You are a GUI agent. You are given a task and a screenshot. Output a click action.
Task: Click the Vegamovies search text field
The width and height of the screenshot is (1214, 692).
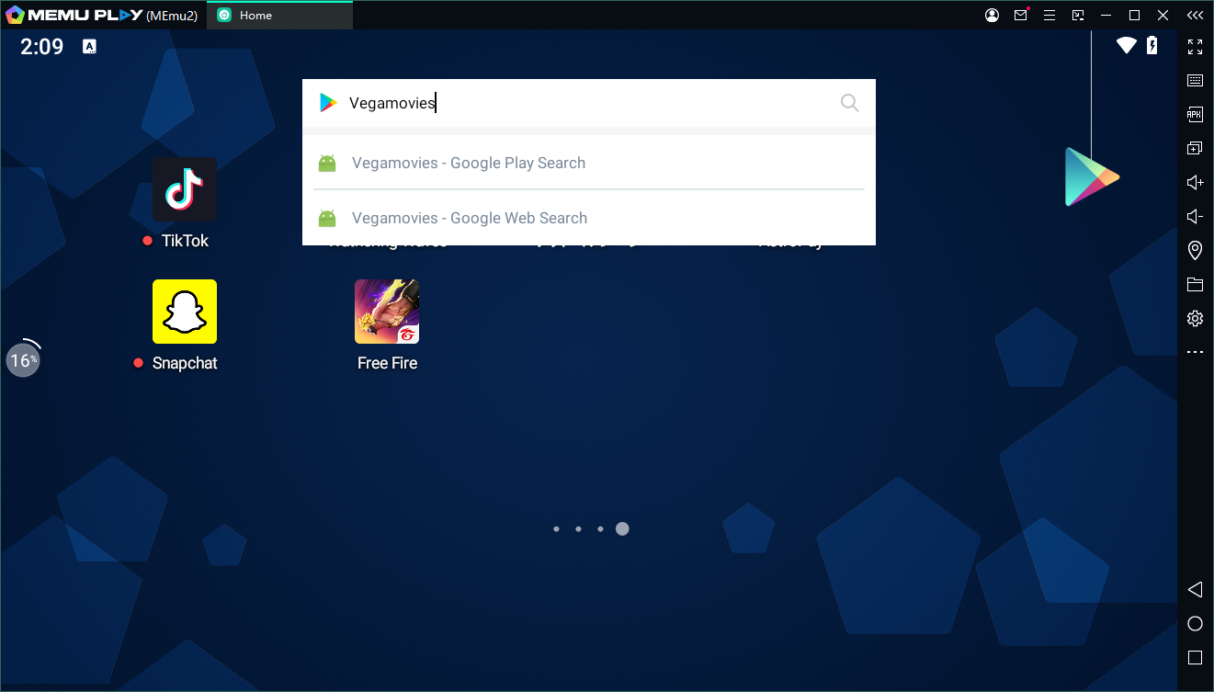tap(588, 103)
